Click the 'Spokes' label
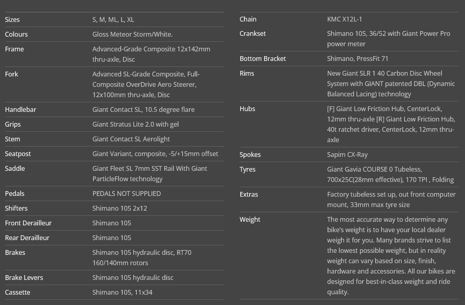The height and width of the screenshot is (305, 465). 250,155
